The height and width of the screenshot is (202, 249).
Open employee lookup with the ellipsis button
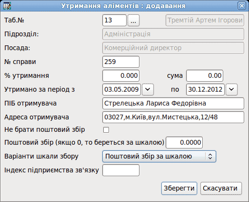[x=134, y=21]
